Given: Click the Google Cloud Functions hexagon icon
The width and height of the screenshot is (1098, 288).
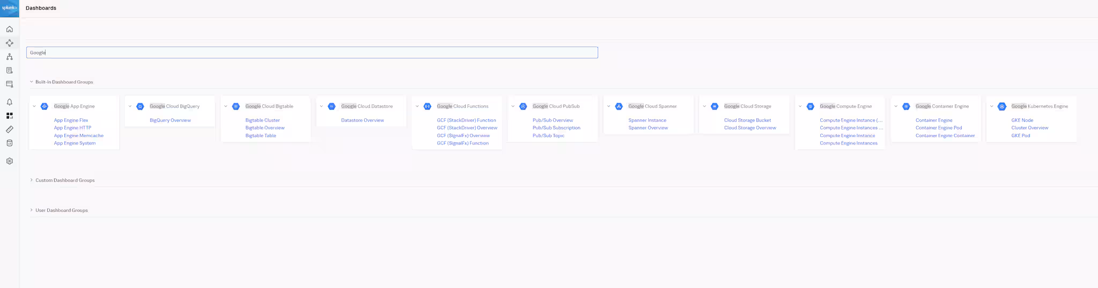Looking at the screenshot, I should click(x=427, y=107).
